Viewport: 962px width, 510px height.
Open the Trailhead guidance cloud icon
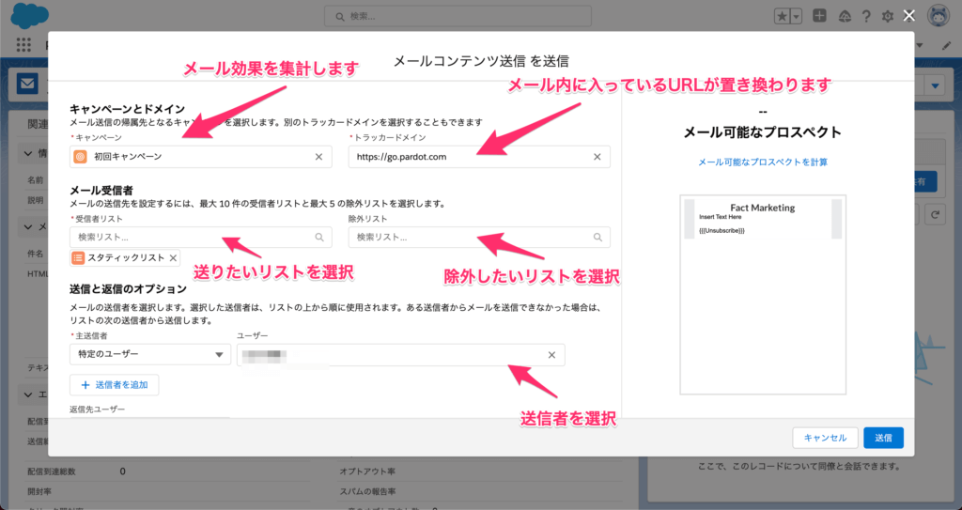point(845,17)
